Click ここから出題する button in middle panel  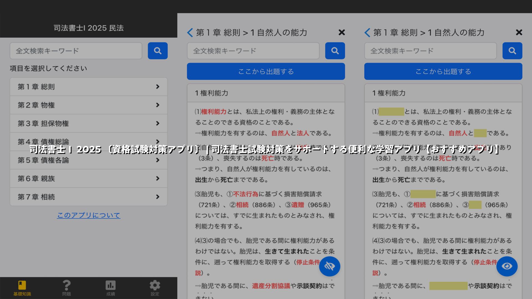coord(266,71)
